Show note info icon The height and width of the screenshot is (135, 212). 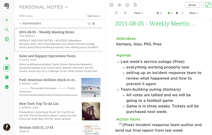pos(127,5)
